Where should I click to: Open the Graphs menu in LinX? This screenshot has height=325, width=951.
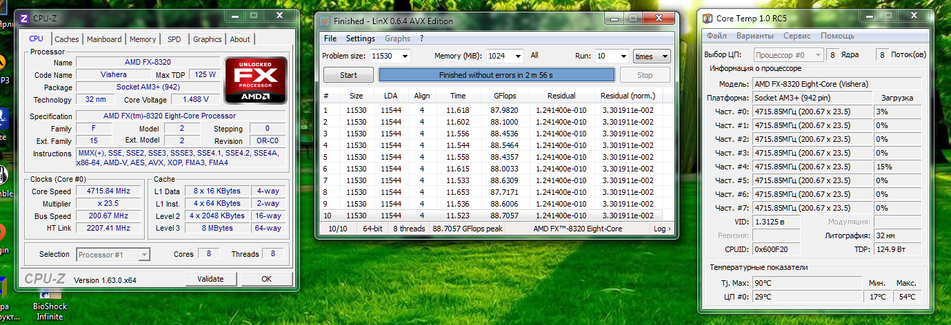pyautogui.click(x=397, y=39)
